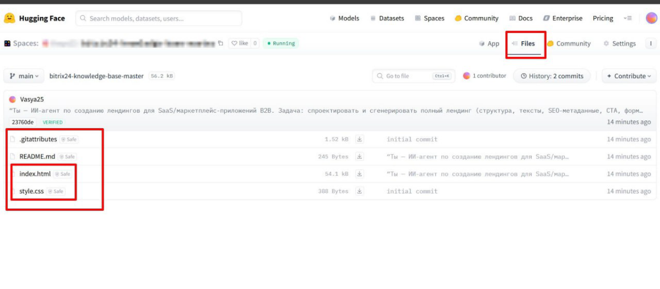The height and width of the screenshot is (289, 660).
Task: Like this Space
Action: (x=240, y=43)
